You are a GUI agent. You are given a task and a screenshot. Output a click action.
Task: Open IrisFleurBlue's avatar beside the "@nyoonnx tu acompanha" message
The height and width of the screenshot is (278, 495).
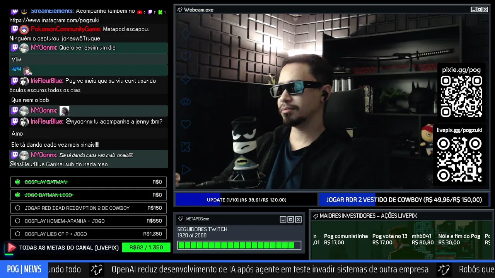pos(24,122)
